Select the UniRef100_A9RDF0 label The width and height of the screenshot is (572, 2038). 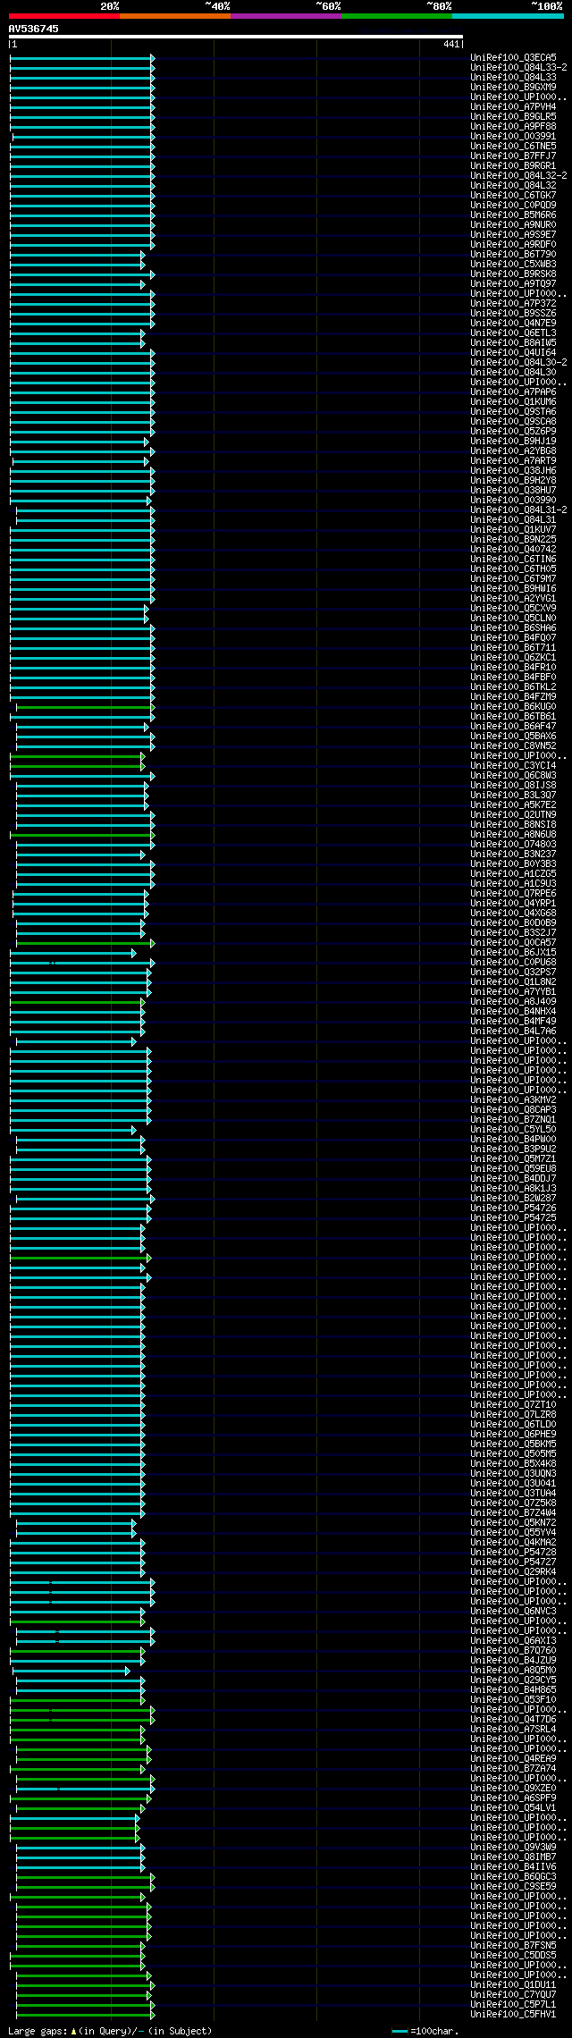(513, 244)
